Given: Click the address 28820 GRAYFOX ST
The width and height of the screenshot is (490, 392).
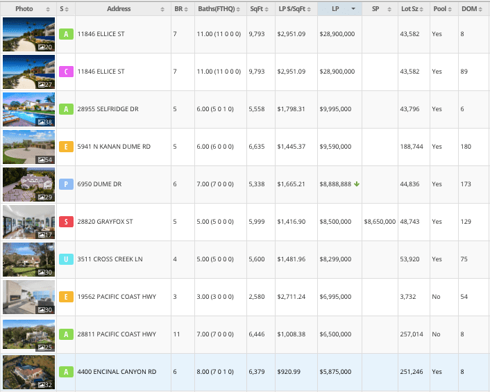Looking at the screenshot, I should coord(105,222).
